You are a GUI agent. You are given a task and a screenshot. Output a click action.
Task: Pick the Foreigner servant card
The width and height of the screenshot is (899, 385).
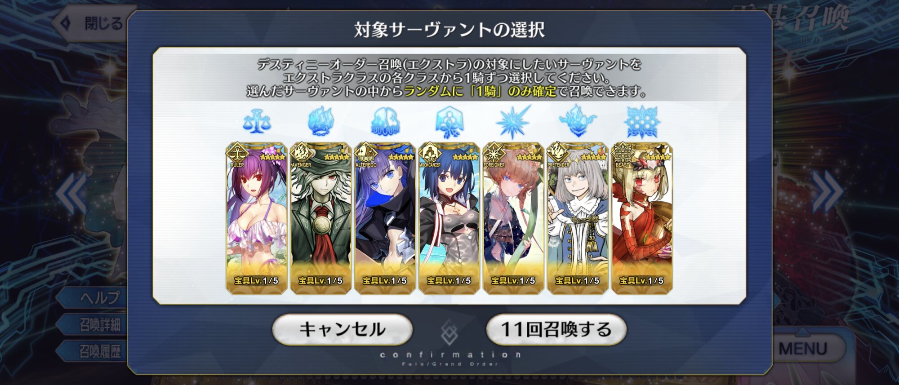513,218
